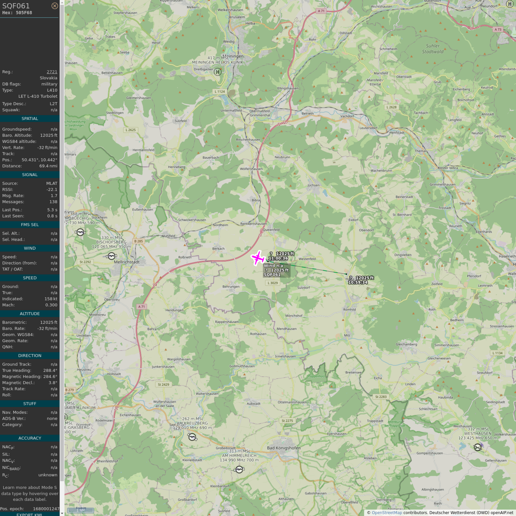
Task: Select the Am Kreuzberg airfield icon
Action: 192,437
